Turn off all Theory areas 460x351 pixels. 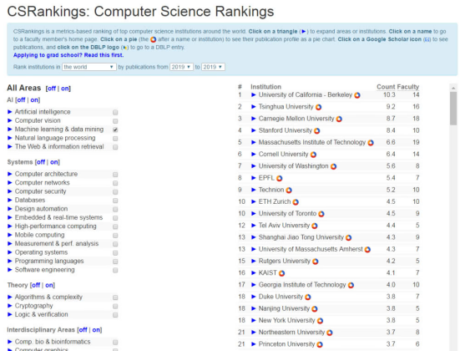36,285
